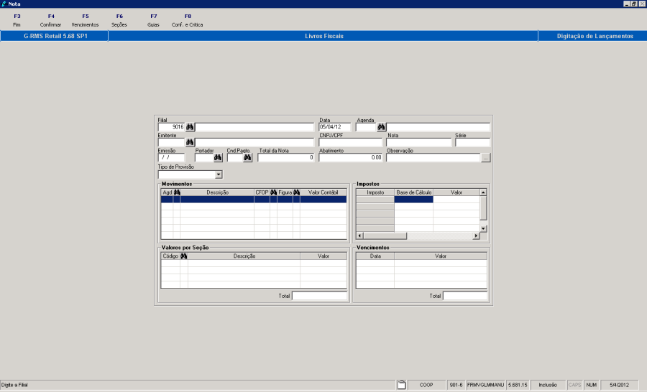Select highlighted first row in Movimentos grid

pos(254,200)
